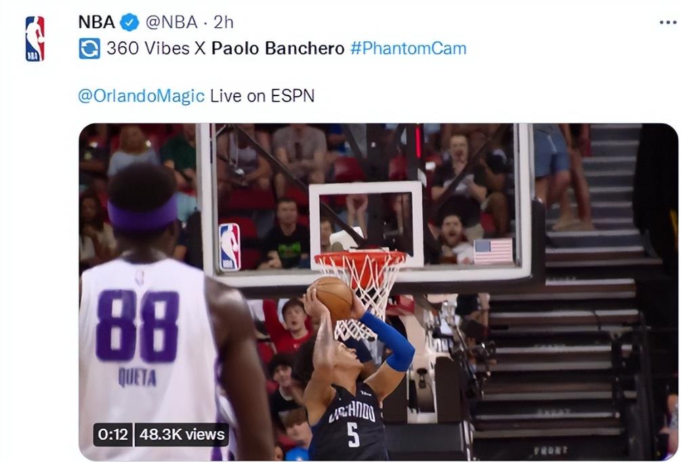Open the tweet via the 2h timestamp

pos(224,22)
